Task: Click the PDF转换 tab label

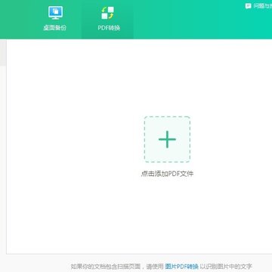Action: (x=109, y=28)
